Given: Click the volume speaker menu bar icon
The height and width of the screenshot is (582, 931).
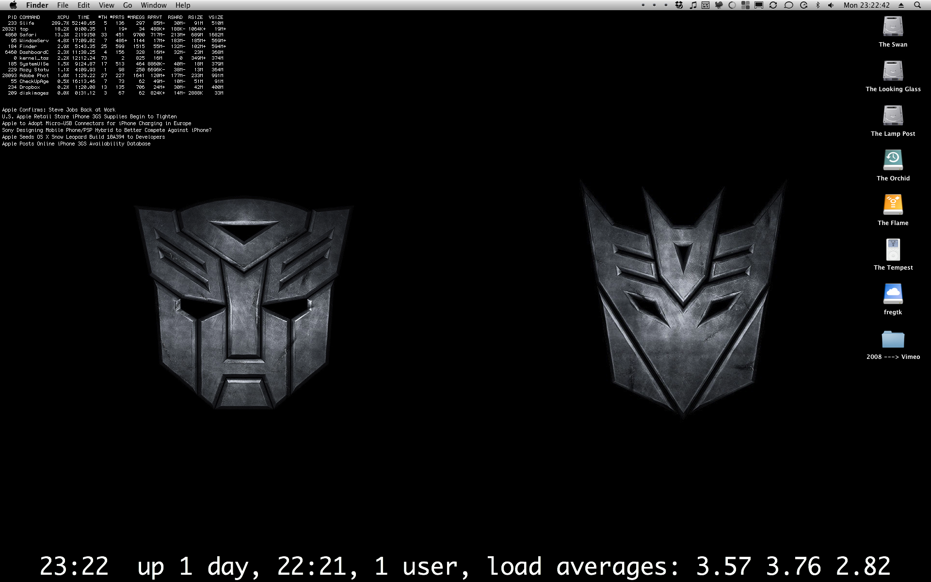Looking at the screenshot, I should point(831,5).
